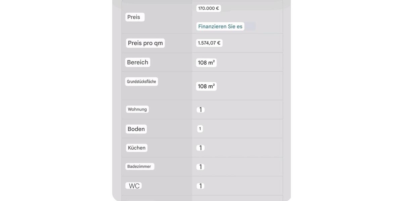Select the value 1 beside WC
Image resolution: width=403 pixels, height=201 pixels.
(x=200, y=186)
